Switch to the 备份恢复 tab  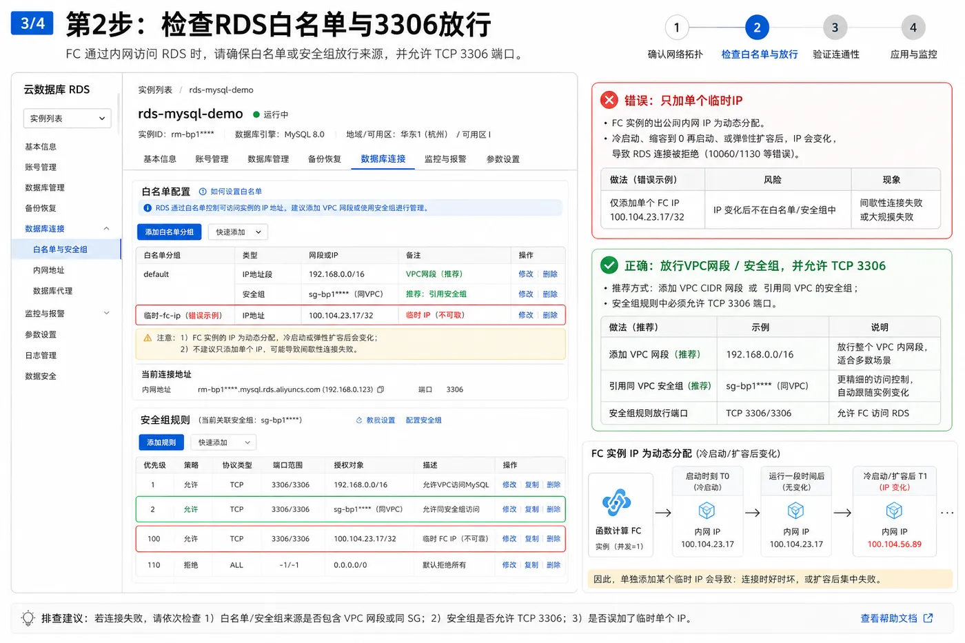pyautogui.click(x=325, y=159)
